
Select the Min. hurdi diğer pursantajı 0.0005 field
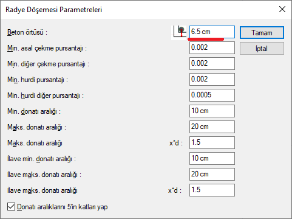[212, 95]
